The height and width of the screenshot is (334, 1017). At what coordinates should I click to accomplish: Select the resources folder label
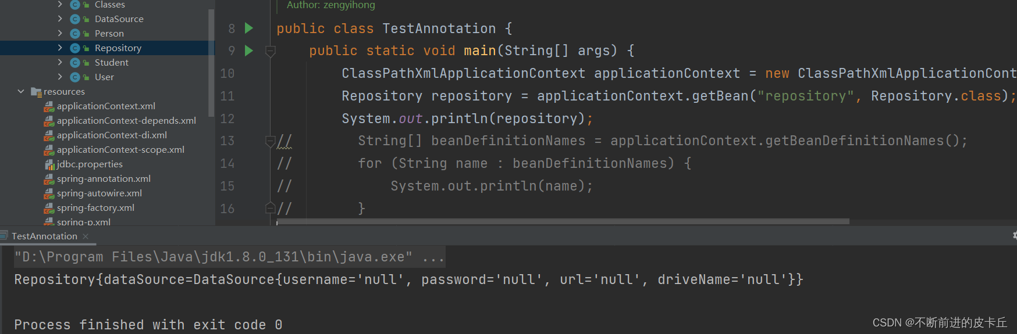pyautogui.click(x=64, y=92)
